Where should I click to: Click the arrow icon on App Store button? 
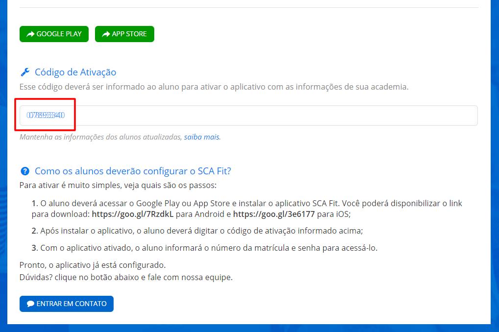[106, 34]
